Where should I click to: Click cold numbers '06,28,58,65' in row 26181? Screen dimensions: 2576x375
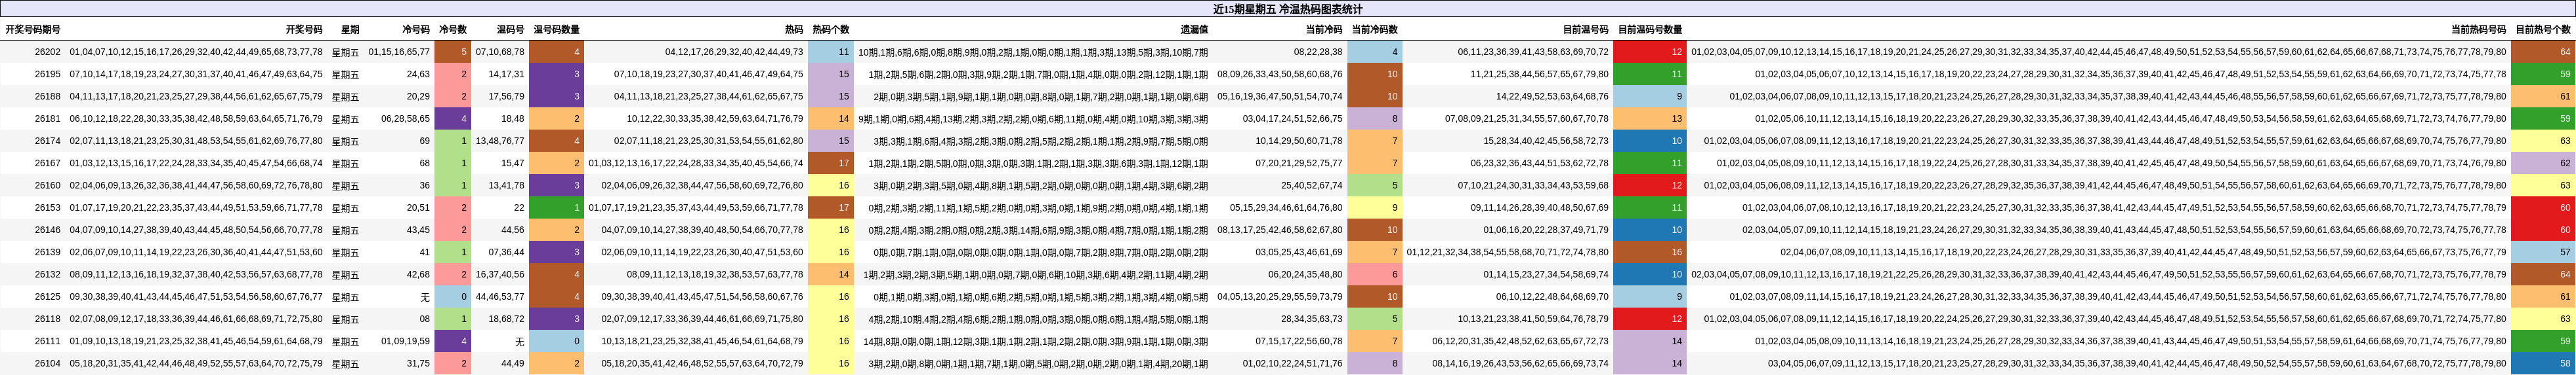tap(405, 118)
